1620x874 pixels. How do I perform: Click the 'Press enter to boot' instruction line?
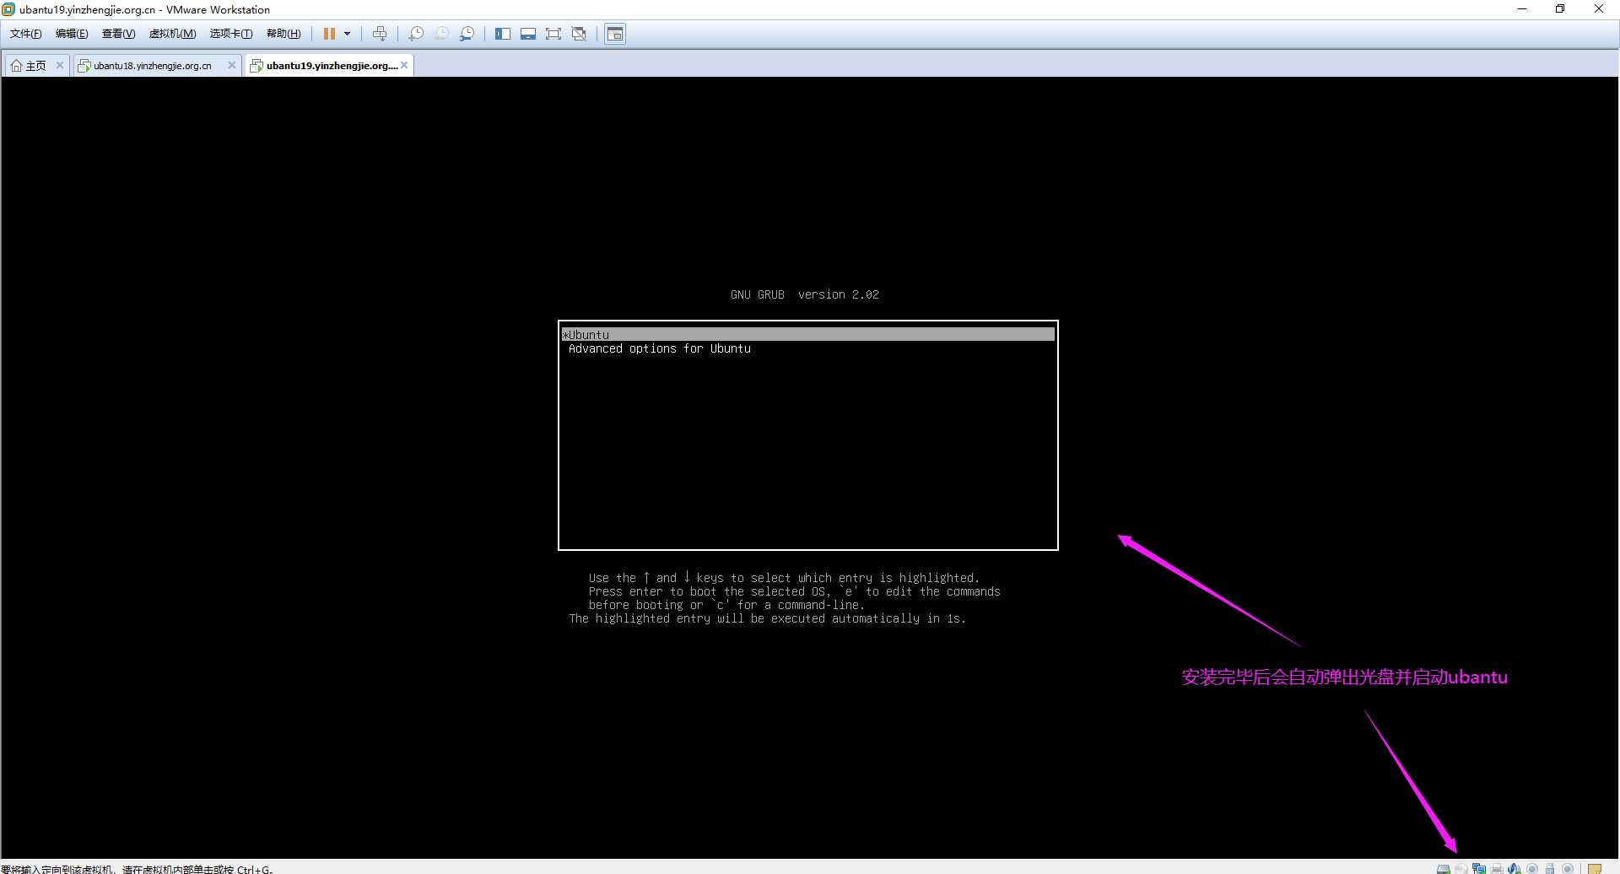pyautogui.click(x=794, y=591)
